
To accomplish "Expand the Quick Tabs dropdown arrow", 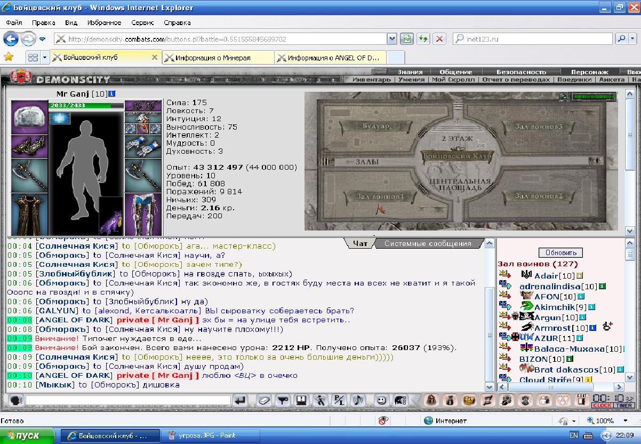I will coord(45,57).
